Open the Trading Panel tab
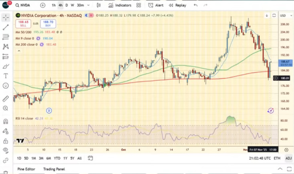 click(54, 169)
